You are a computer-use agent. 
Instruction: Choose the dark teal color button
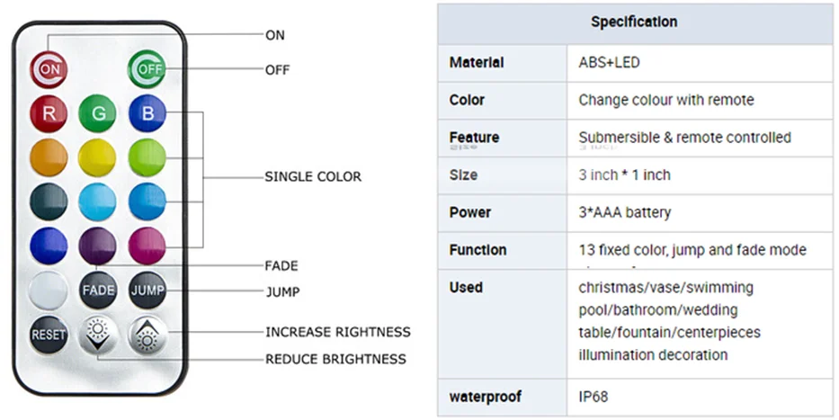(x=48, y=201)
